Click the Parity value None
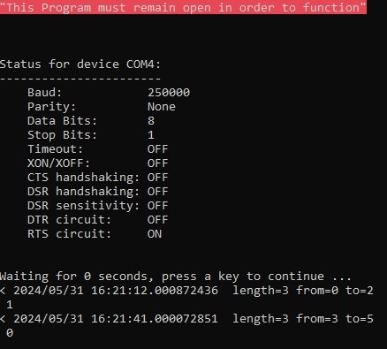 (162, 107)
